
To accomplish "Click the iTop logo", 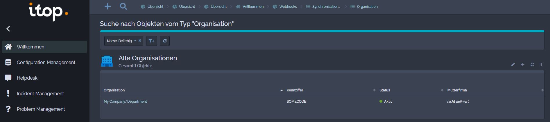I will coord(48,12).
